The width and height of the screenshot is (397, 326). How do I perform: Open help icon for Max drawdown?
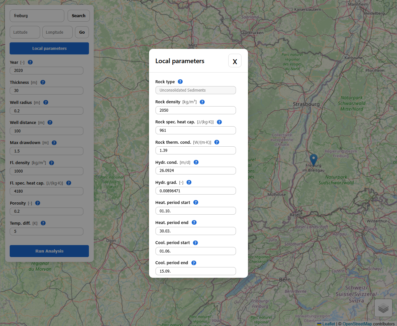(x=54, y=143)
